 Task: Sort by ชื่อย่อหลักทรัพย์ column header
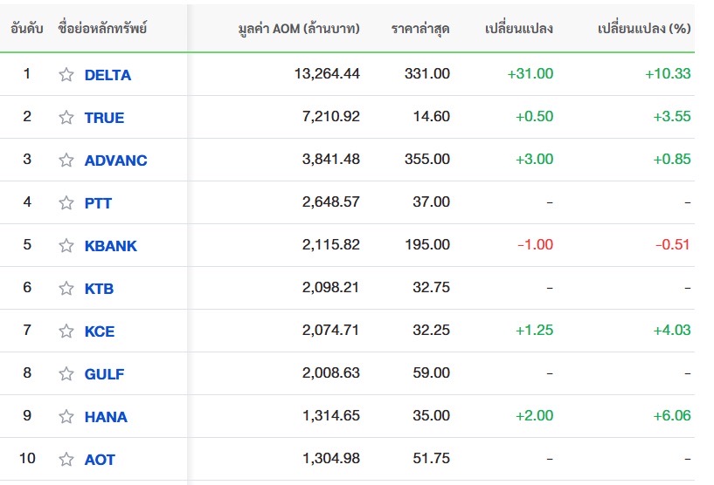(102, 28)
